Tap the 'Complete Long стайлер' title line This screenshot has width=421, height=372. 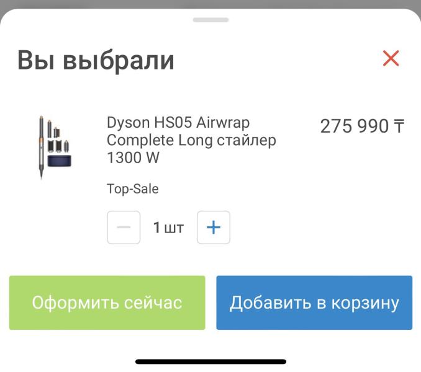pyautogui.click(x=191, y=141)
